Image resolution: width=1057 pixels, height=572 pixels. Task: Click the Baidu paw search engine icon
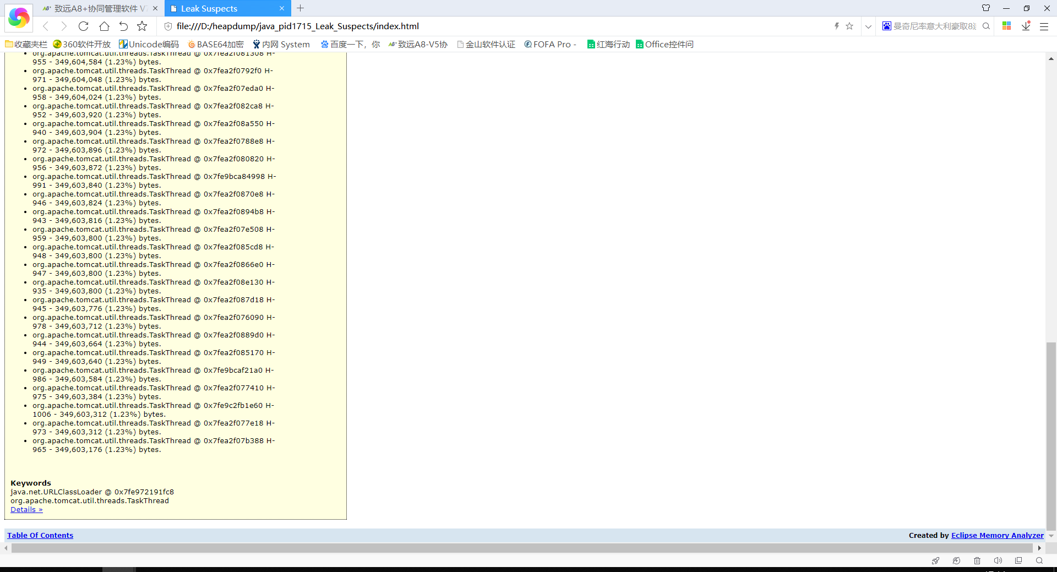(x=887, y=26)
